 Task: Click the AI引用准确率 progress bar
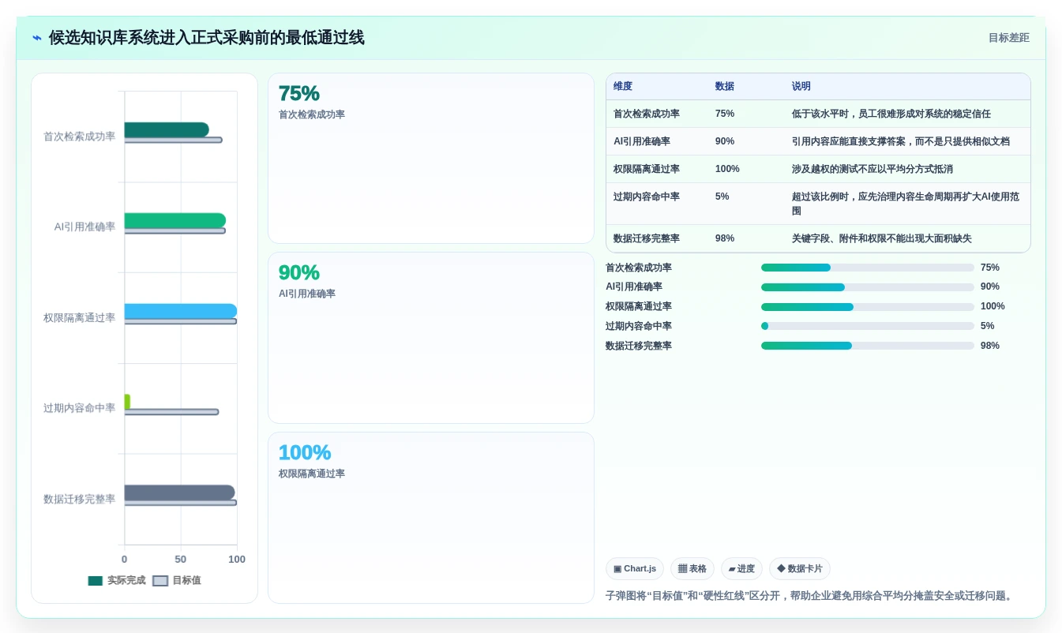tap(868, 287)
